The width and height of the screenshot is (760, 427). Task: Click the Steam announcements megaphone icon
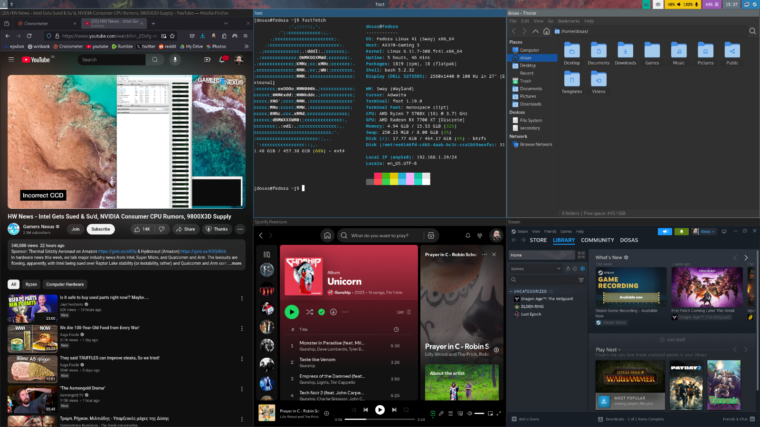pyautogui.click(x=665, y=232)
